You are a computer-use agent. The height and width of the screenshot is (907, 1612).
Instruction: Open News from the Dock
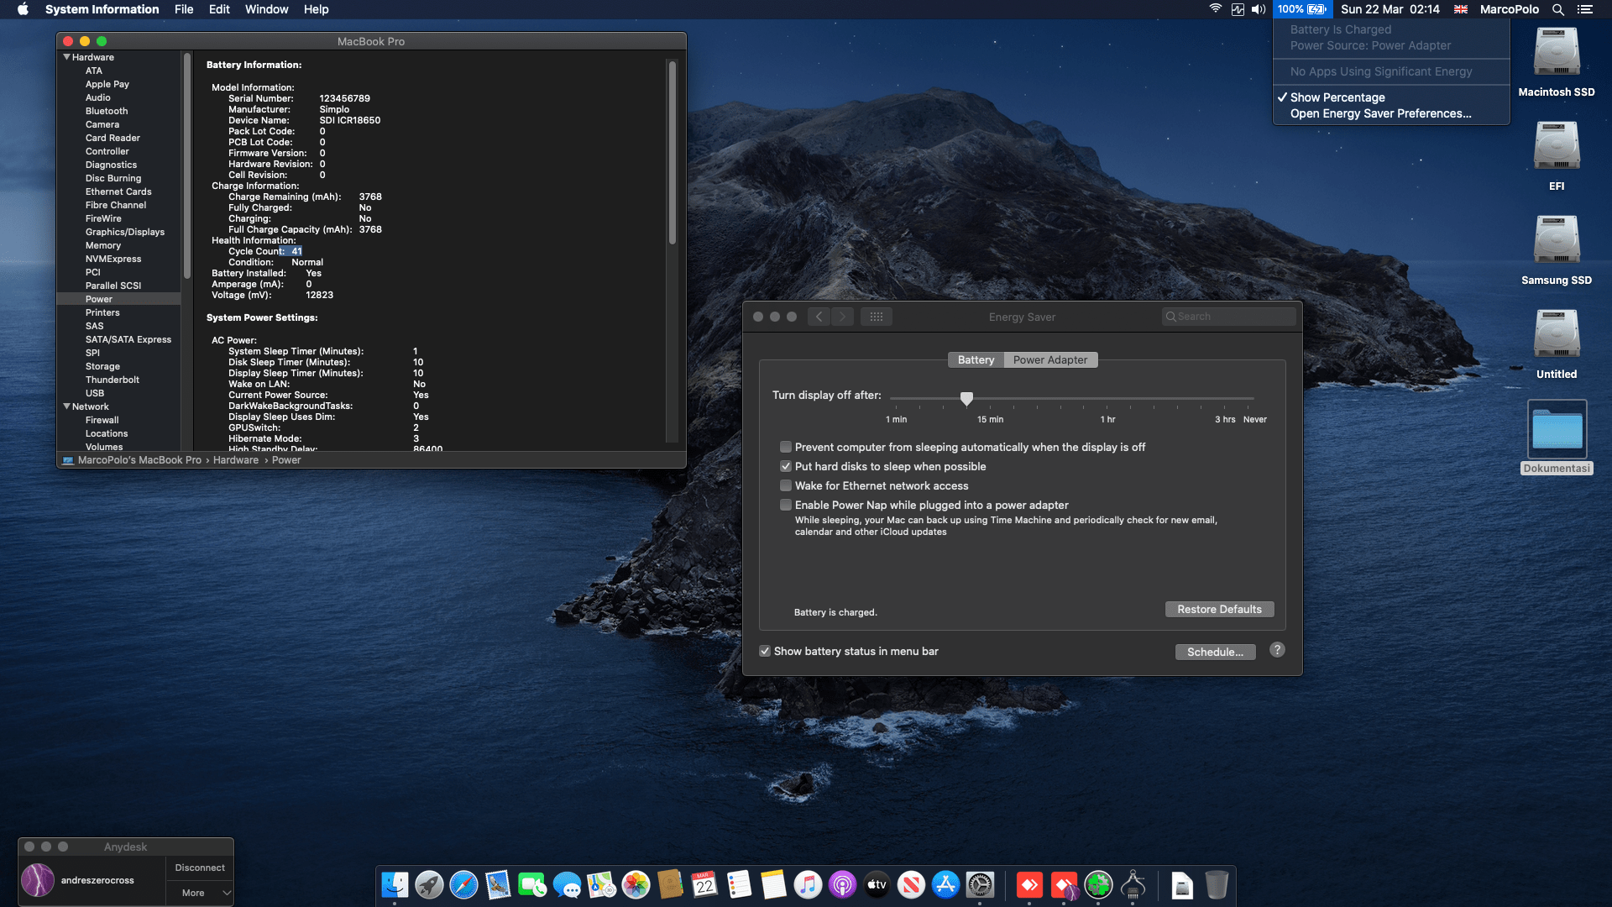coord(911,884)
